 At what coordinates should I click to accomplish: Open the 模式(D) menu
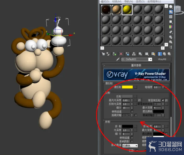pyautogui.click(x=105, y=2)
